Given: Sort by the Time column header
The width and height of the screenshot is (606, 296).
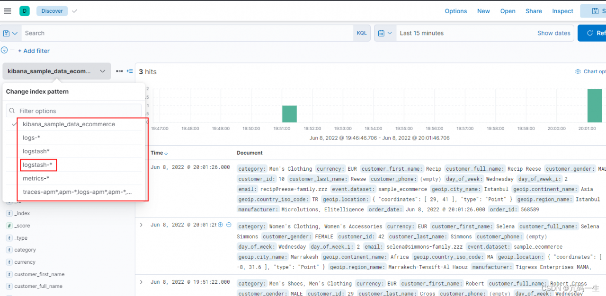Looking at the screenshot, I should coord(157,153).
